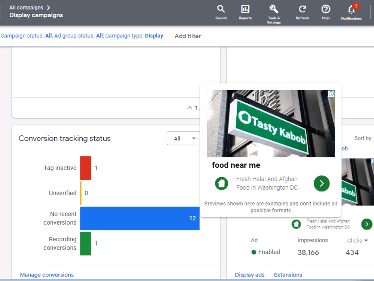The image size is (374, 281).
Task: Click the Campaign status: All filter
Action: pyautogui.click(x=26, y=36)
